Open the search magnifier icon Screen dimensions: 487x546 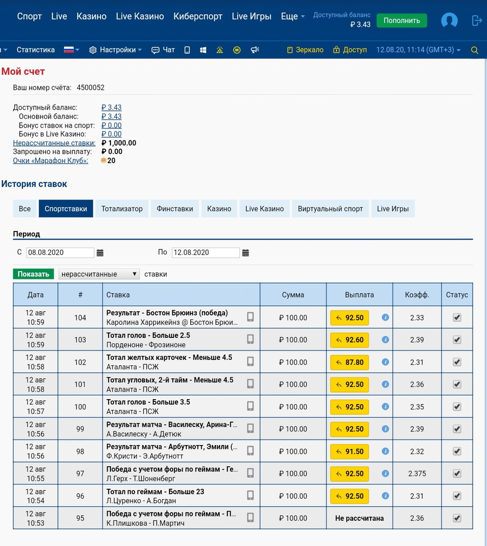[x=474, y=50]
